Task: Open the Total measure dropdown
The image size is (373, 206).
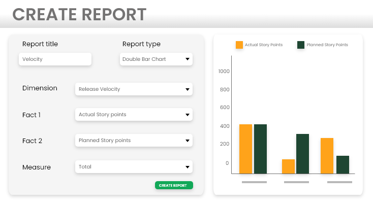Action: pos(133,166)
